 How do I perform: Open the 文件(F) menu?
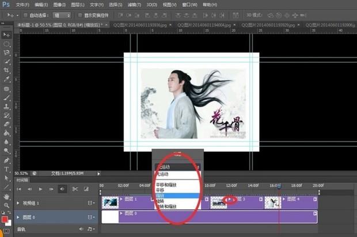tap(22, 5)
